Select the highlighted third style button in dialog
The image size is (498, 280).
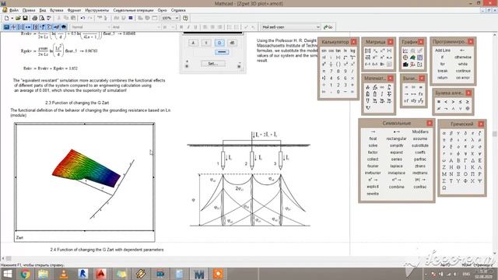coord(219,43)
